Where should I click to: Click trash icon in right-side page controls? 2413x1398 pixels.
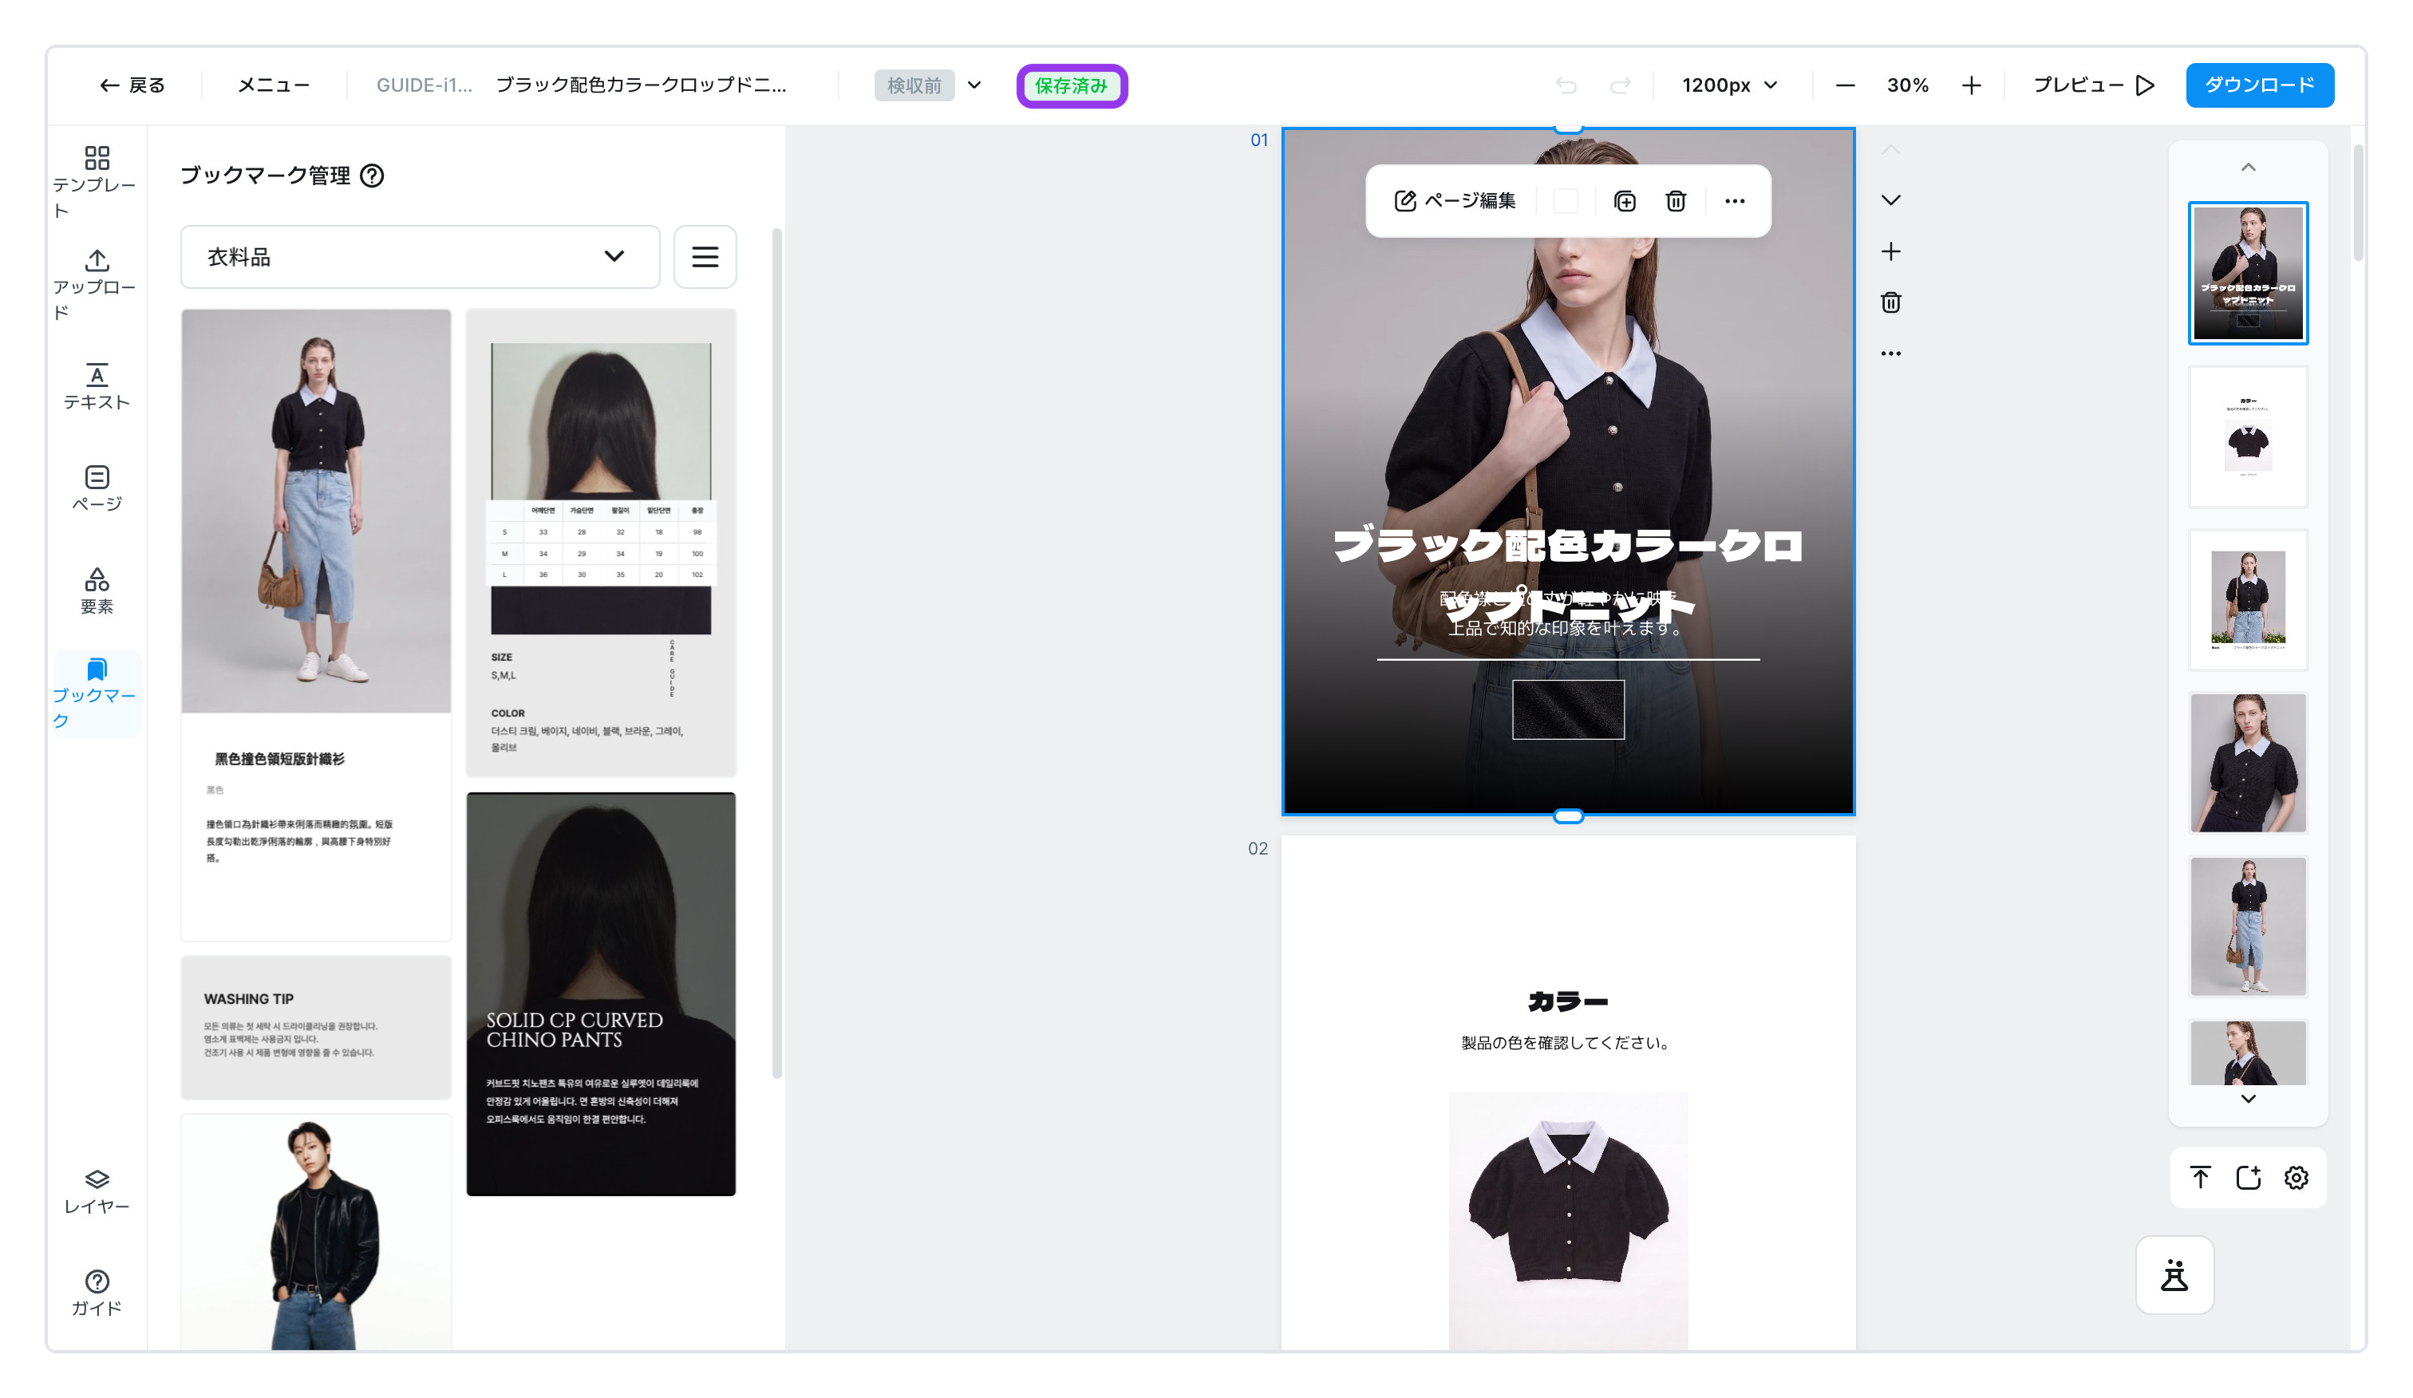[1890, 302]
